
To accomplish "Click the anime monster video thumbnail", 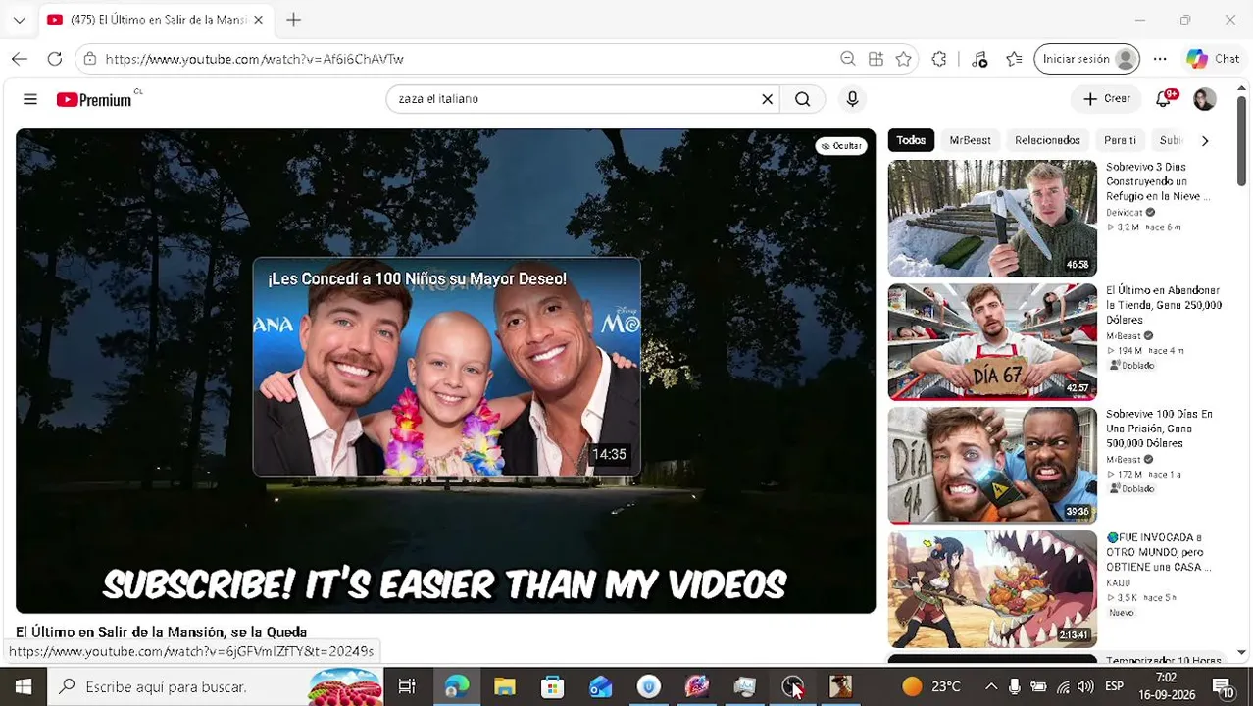I will [x=992, y=589].
